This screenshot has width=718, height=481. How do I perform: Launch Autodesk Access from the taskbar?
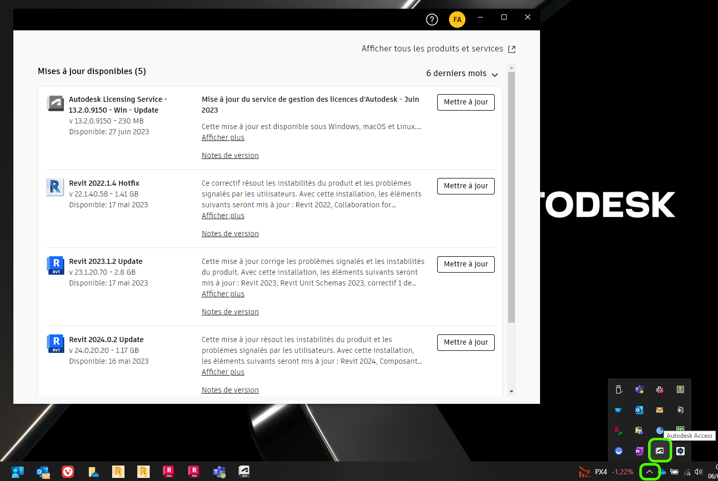pos(243,472)
